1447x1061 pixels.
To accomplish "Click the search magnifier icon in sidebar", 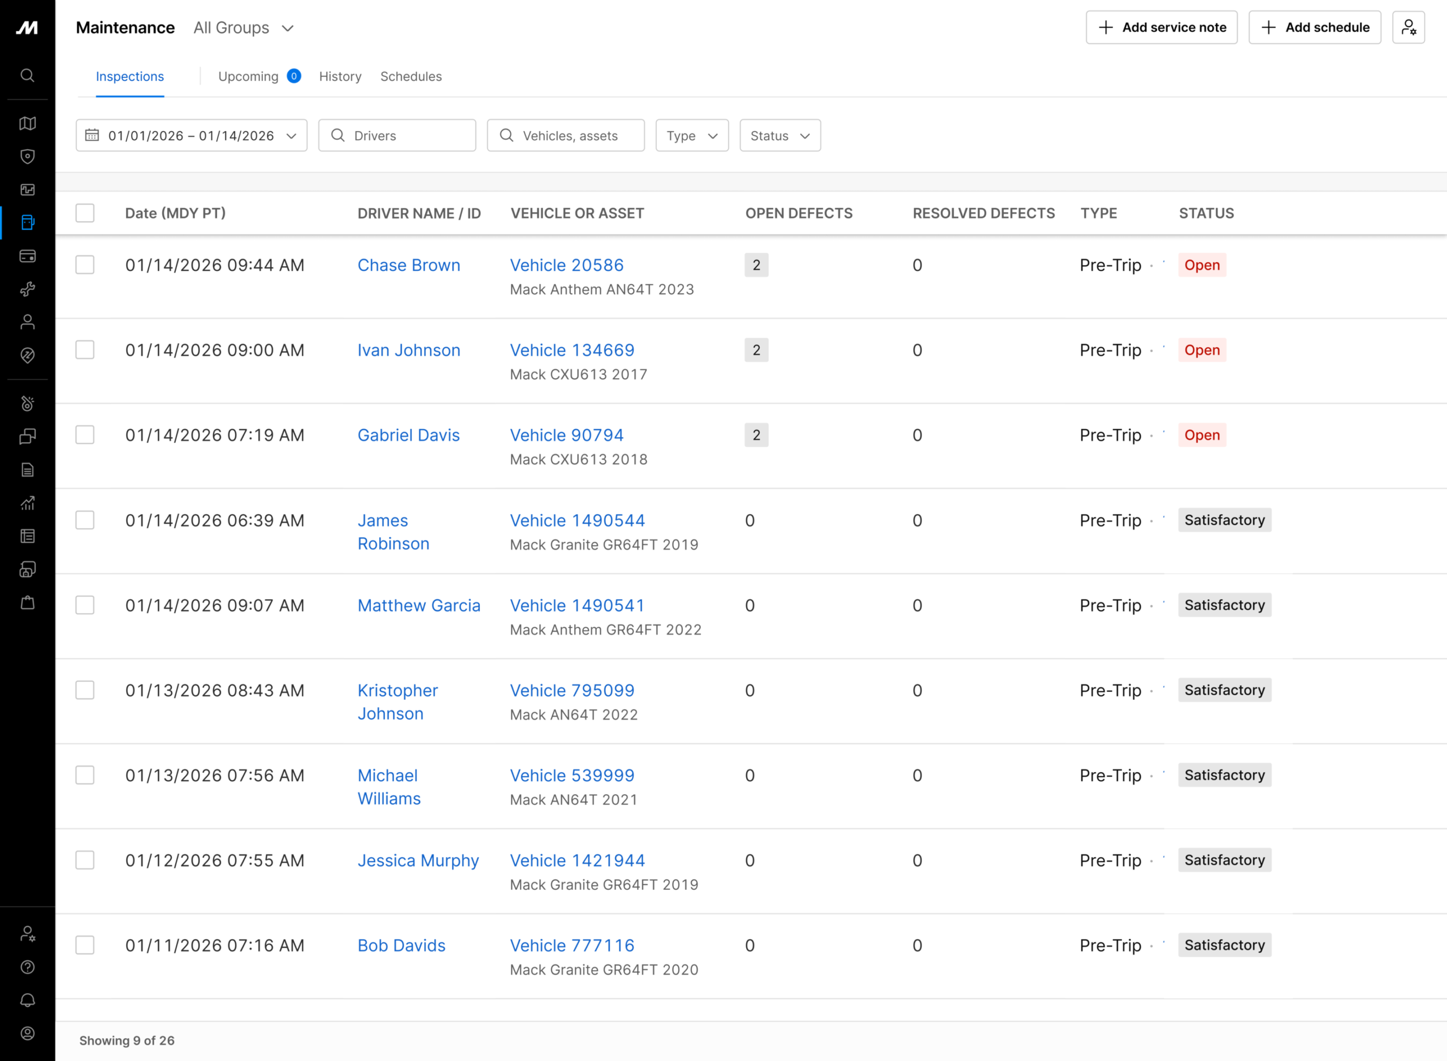I will click(x=27, y=75).
